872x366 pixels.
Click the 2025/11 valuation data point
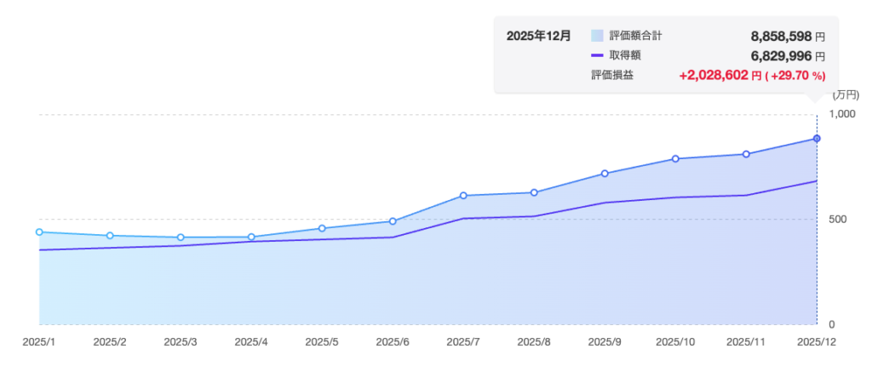point(746,154)
